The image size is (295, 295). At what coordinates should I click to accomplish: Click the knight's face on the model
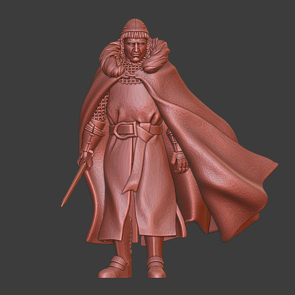coord(136,49)
